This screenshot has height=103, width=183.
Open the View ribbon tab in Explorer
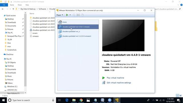[x=27, y=5]
